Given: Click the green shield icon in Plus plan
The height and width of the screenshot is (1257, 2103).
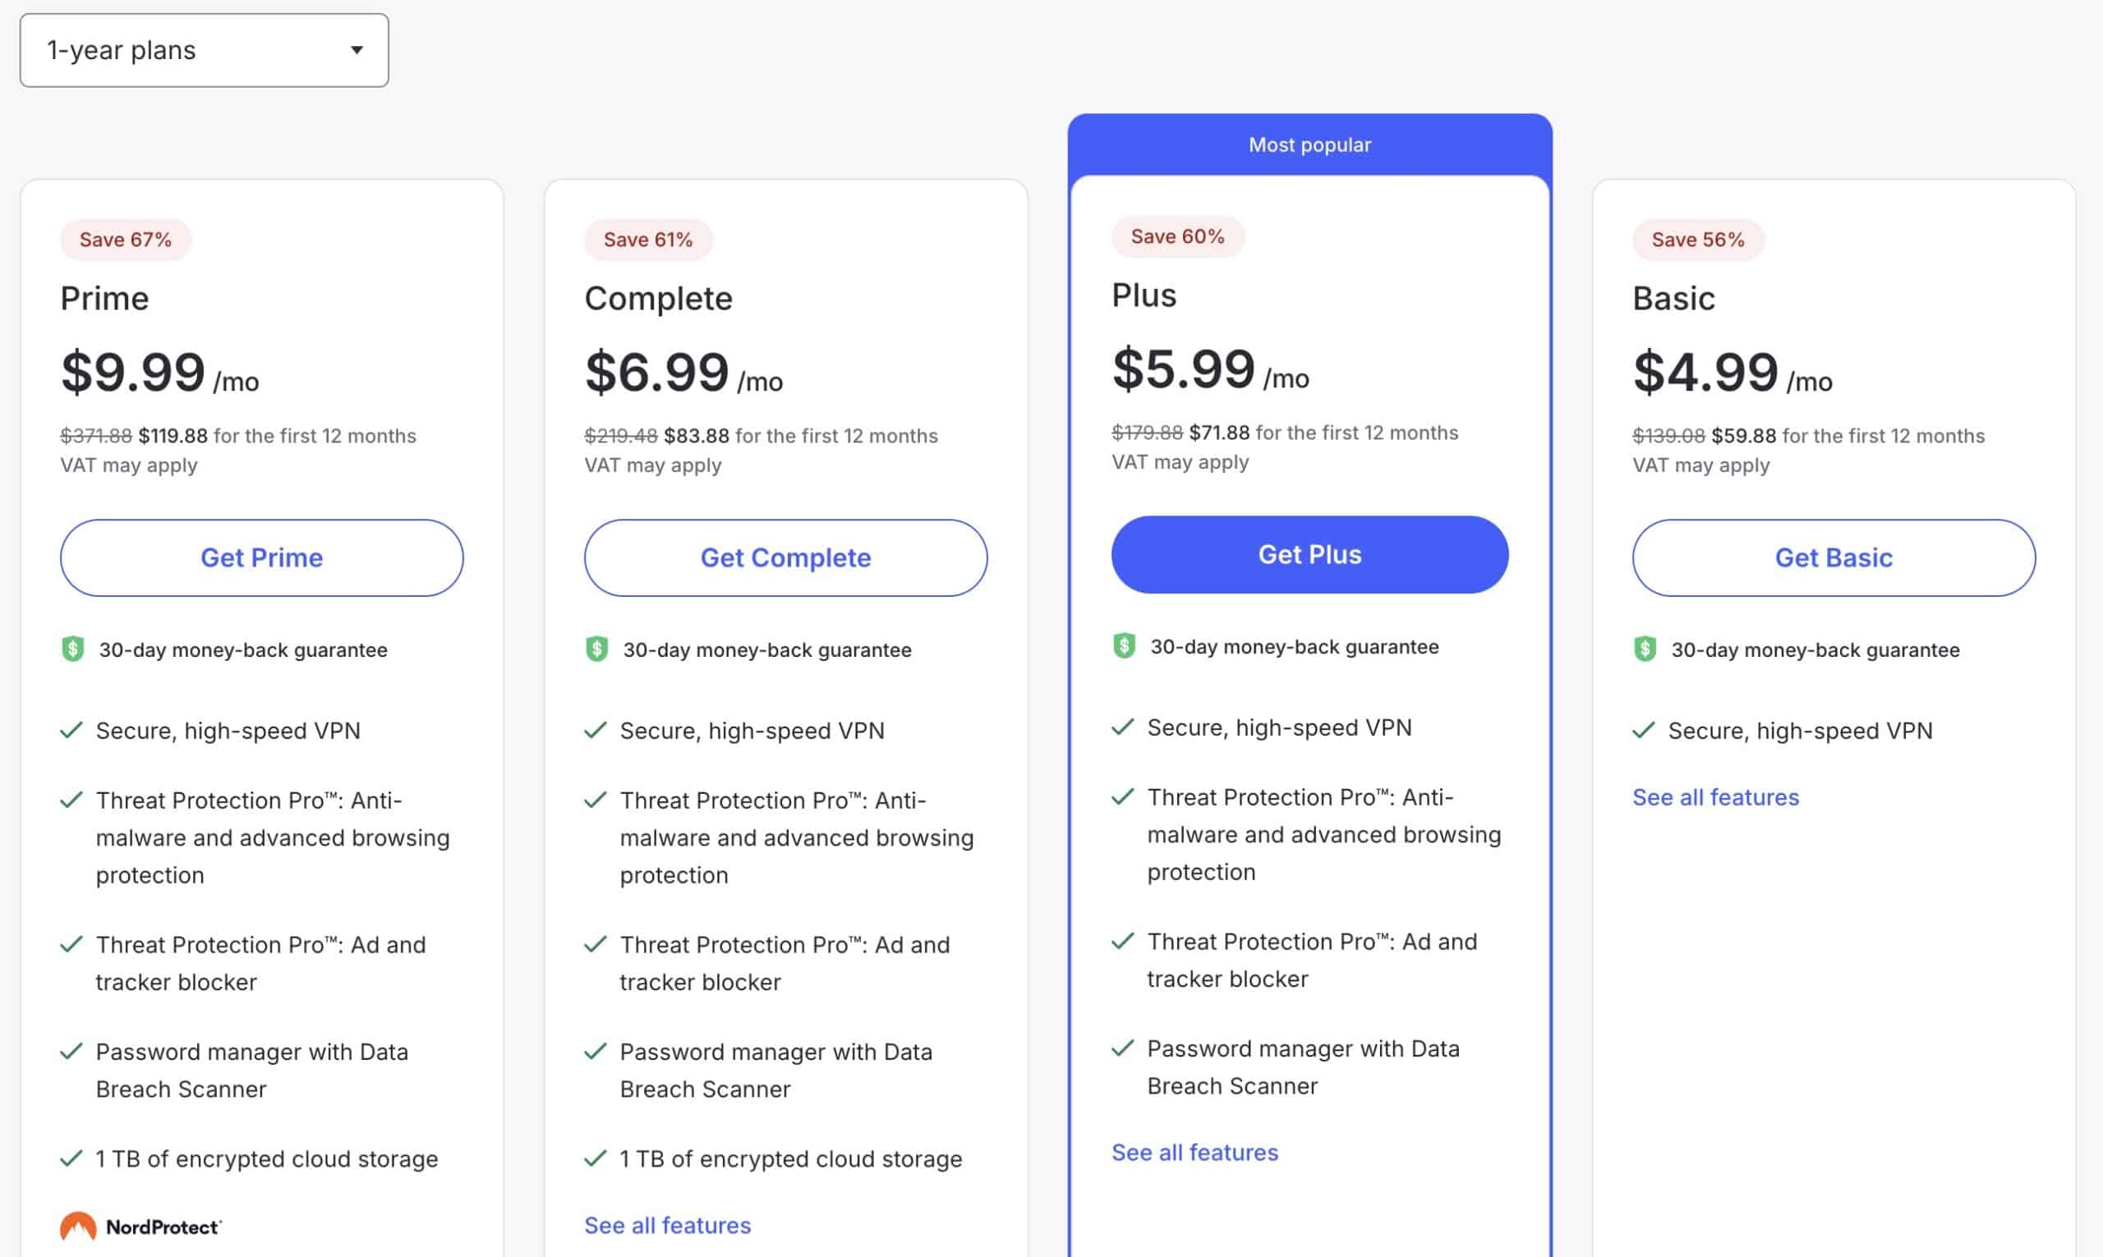Looking at the screenshot, I should (1124, 645).
